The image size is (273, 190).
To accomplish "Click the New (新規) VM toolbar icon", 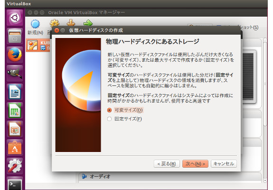I will (35, 24).
